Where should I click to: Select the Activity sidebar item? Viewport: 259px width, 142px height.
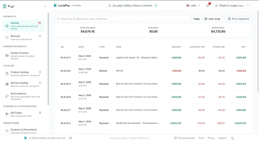24,26
